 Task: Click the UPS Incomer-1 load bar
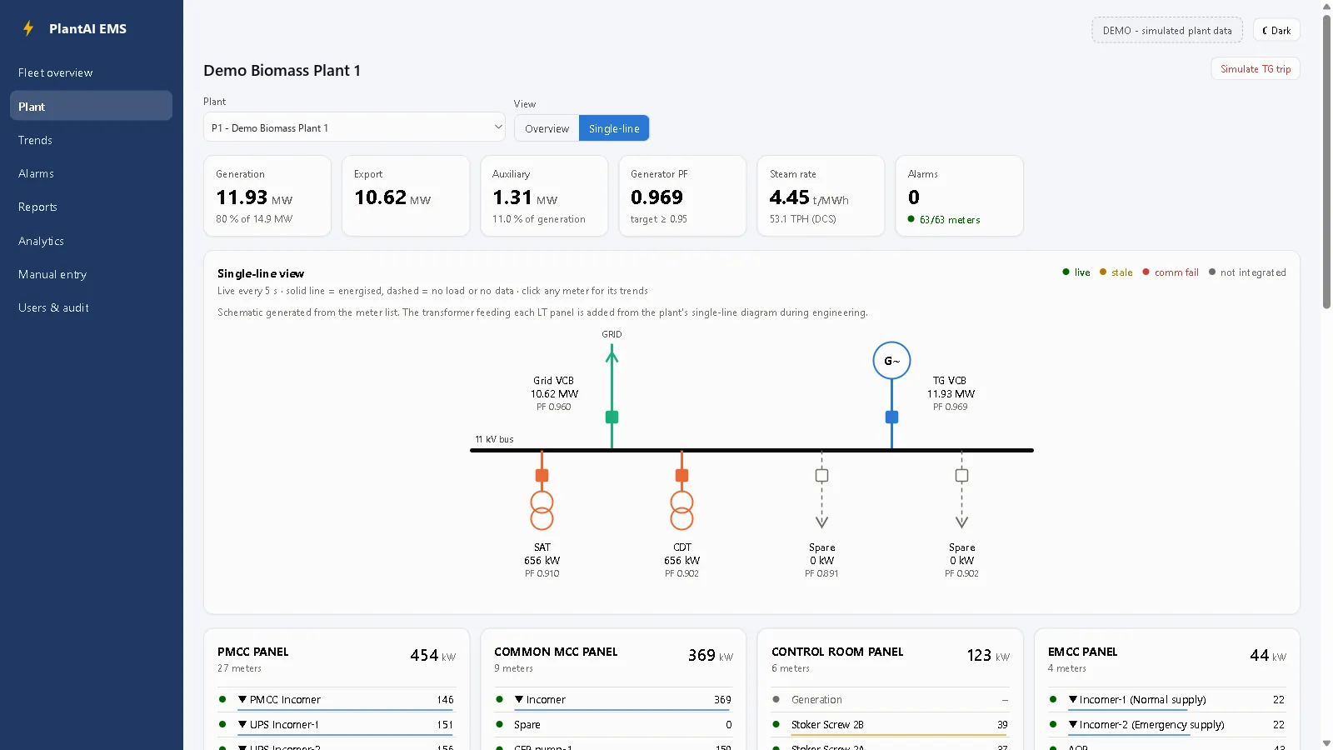346,735
